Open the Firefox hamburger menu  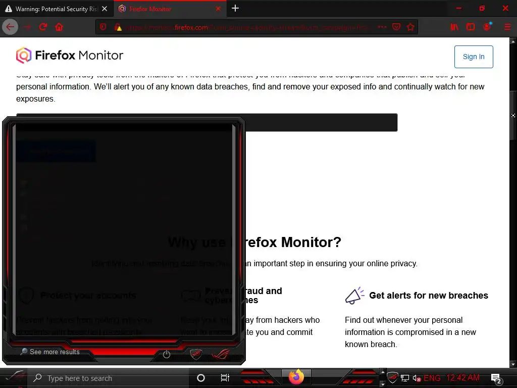[507, 27]
